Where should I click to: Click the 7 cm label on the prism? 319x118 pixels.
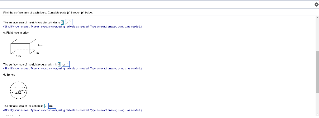coord(36,53)
